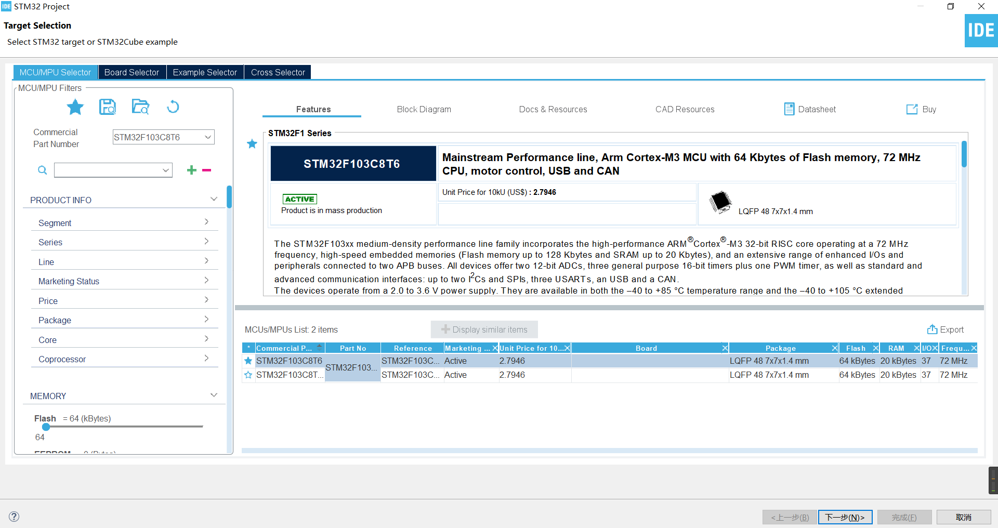The width and height of the screenshot is (998, 528).
Task: Click the load saved search folder icon
Action: coord(140,107)
